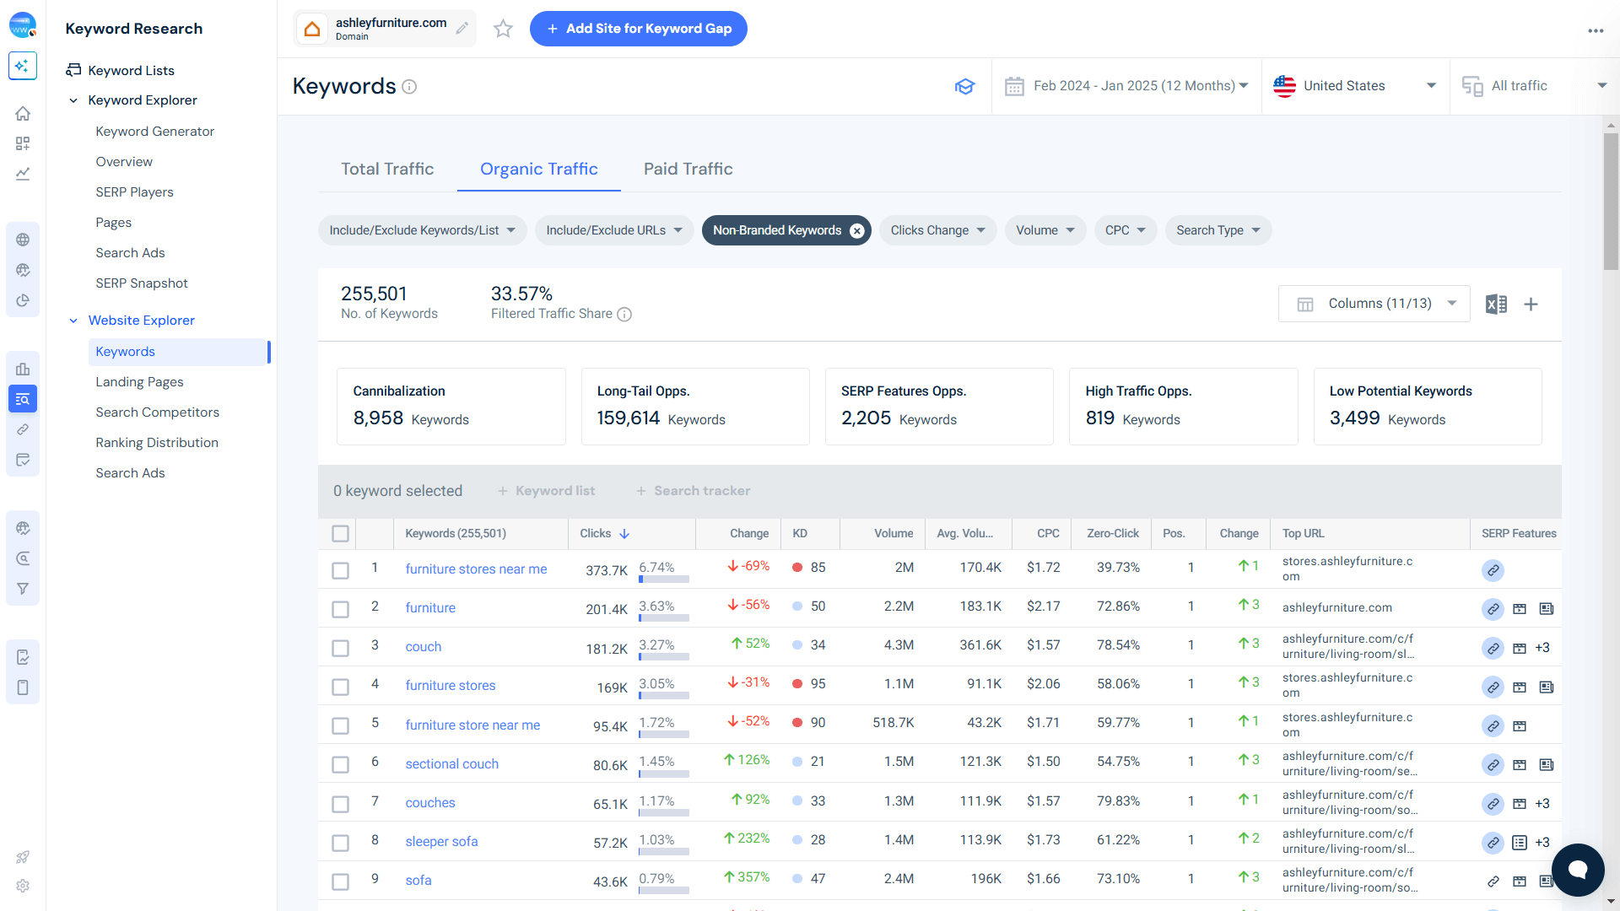Open the 'sectional couch' keyword link
The image size is (1620, 911).
pyautogui.click(x=451, y=764)
